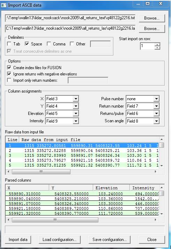Viewport: 171px width, 249px height.
Task: Click parsed columns scroll-right arrow
Action: [155, 220]
